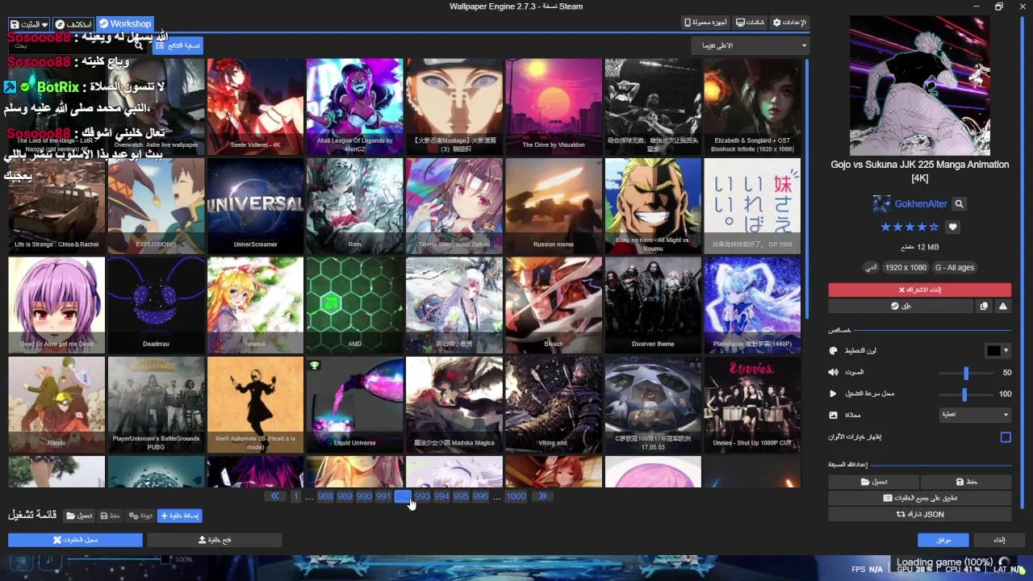The height and width of the screenshot is (581, 1033).
Task: Click the green trophy badge on Liquid Universe
Action: (315, 366)
